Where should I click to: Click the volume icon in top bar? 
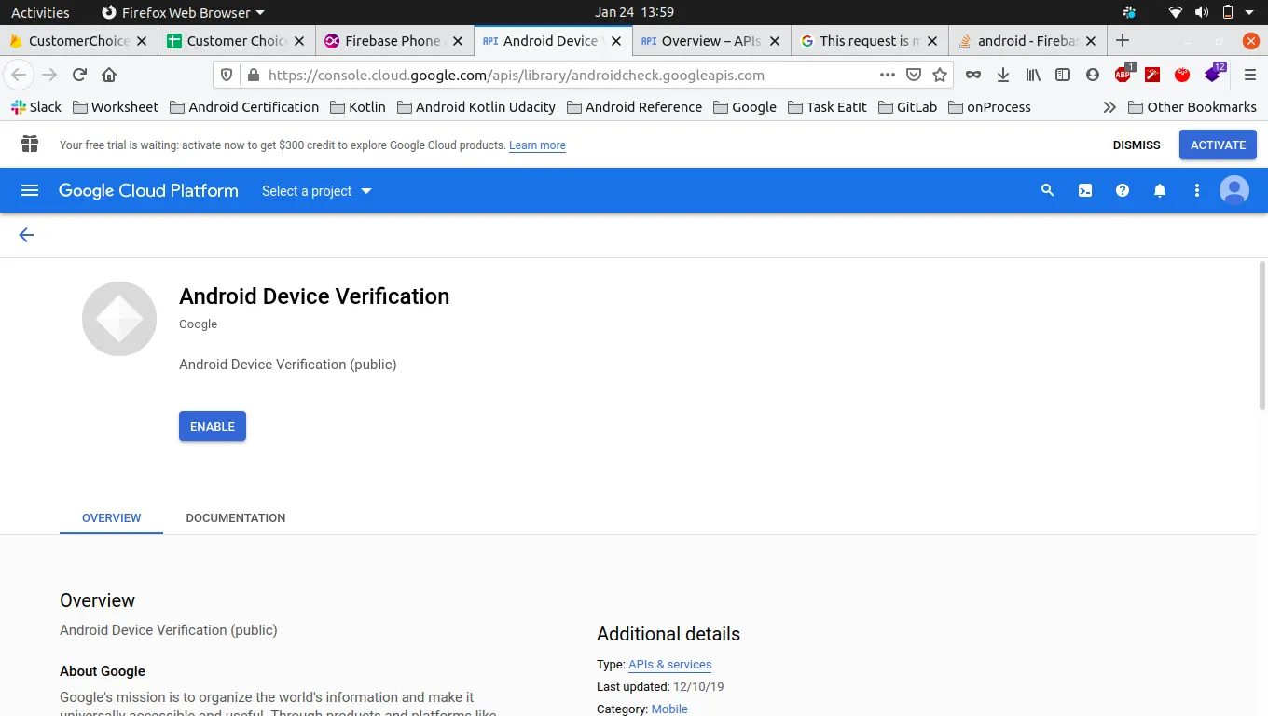(x=1202, y=12)
